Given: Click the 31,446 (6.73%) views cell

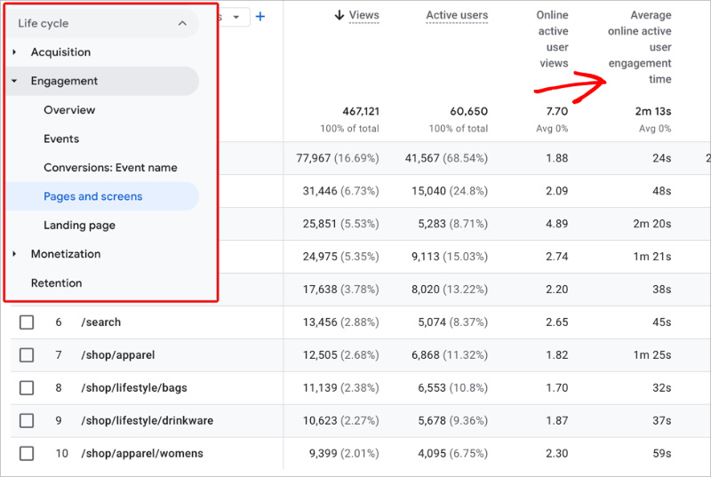Looking at the screenshot, I should (x=341, y=191).
